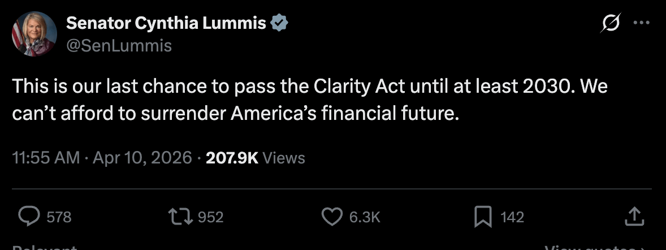Screen dimensions: 666x250
Task: Click the 6.3K likes count
Action: (365, 217)
